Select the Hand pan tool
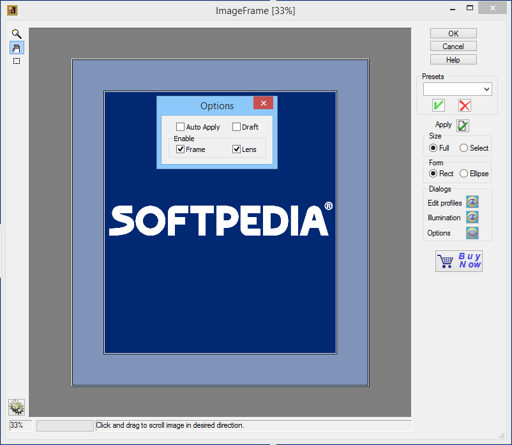 (17, 48)
